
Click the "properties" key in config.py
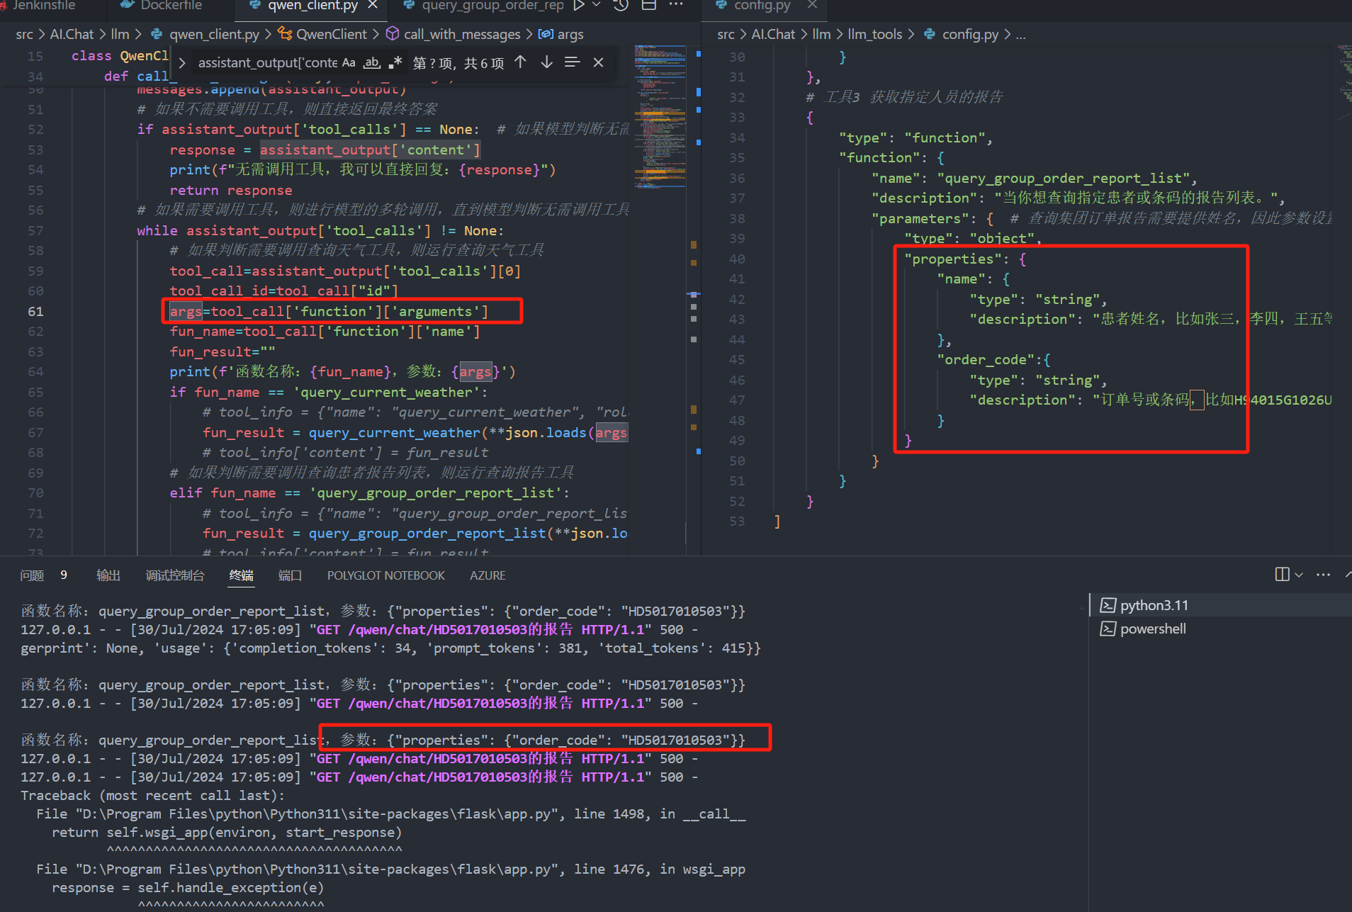[x=952, y=259]
